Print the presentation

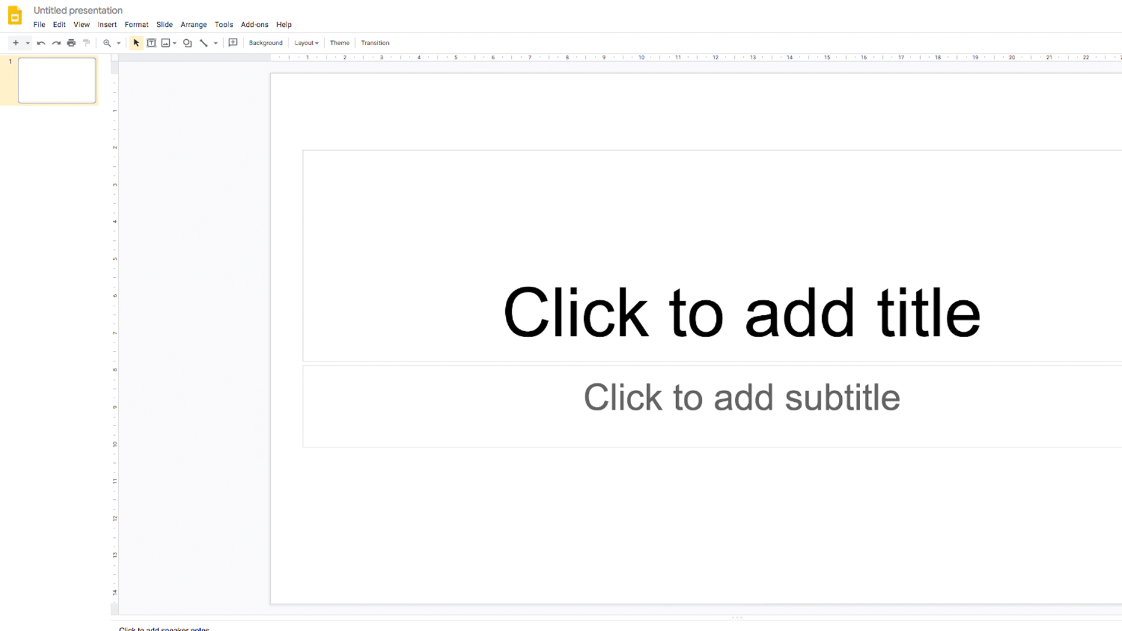(71, 43)
